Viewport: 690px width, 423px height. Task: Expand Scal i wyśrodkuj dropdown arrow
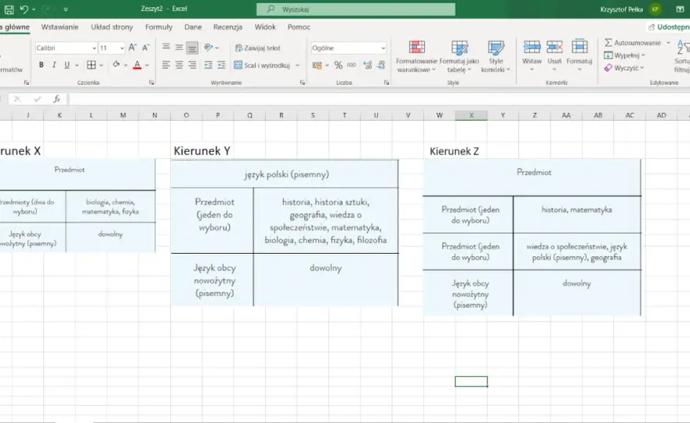tap(297, 66)
